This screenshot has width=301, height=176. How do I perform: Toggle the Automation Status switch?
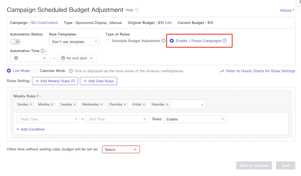coord(15,41)
